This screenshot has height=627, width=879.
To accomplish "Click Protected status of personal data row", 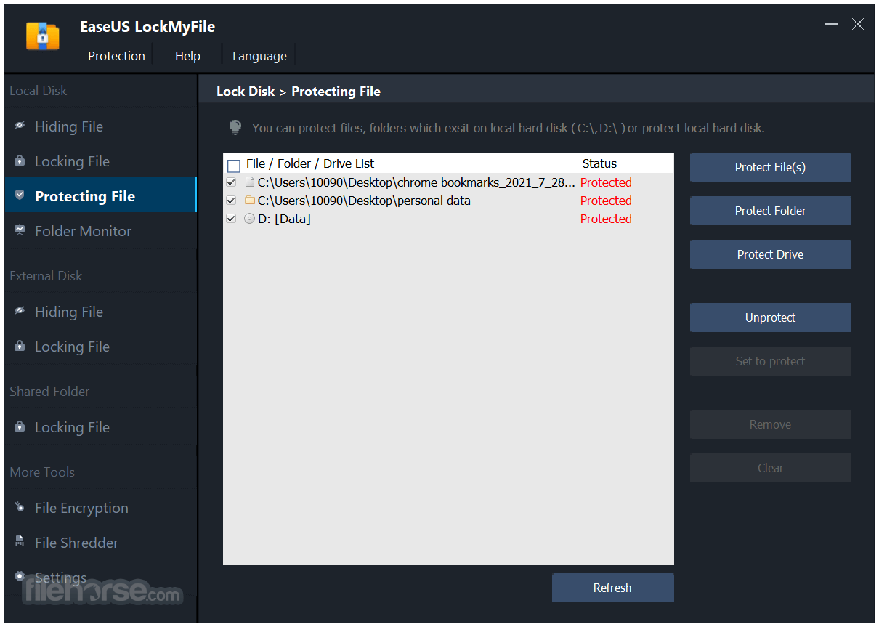I will pyautogui.click(x=606, y=201).
